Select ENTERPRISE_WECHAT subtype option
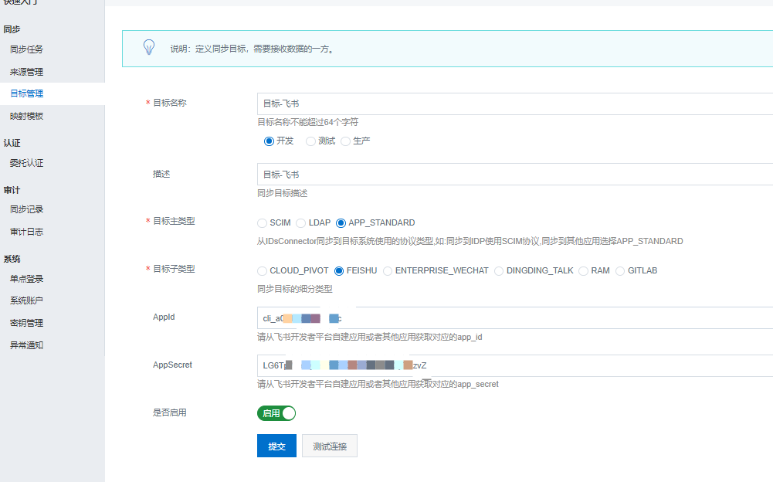 [x=388, y=271]
